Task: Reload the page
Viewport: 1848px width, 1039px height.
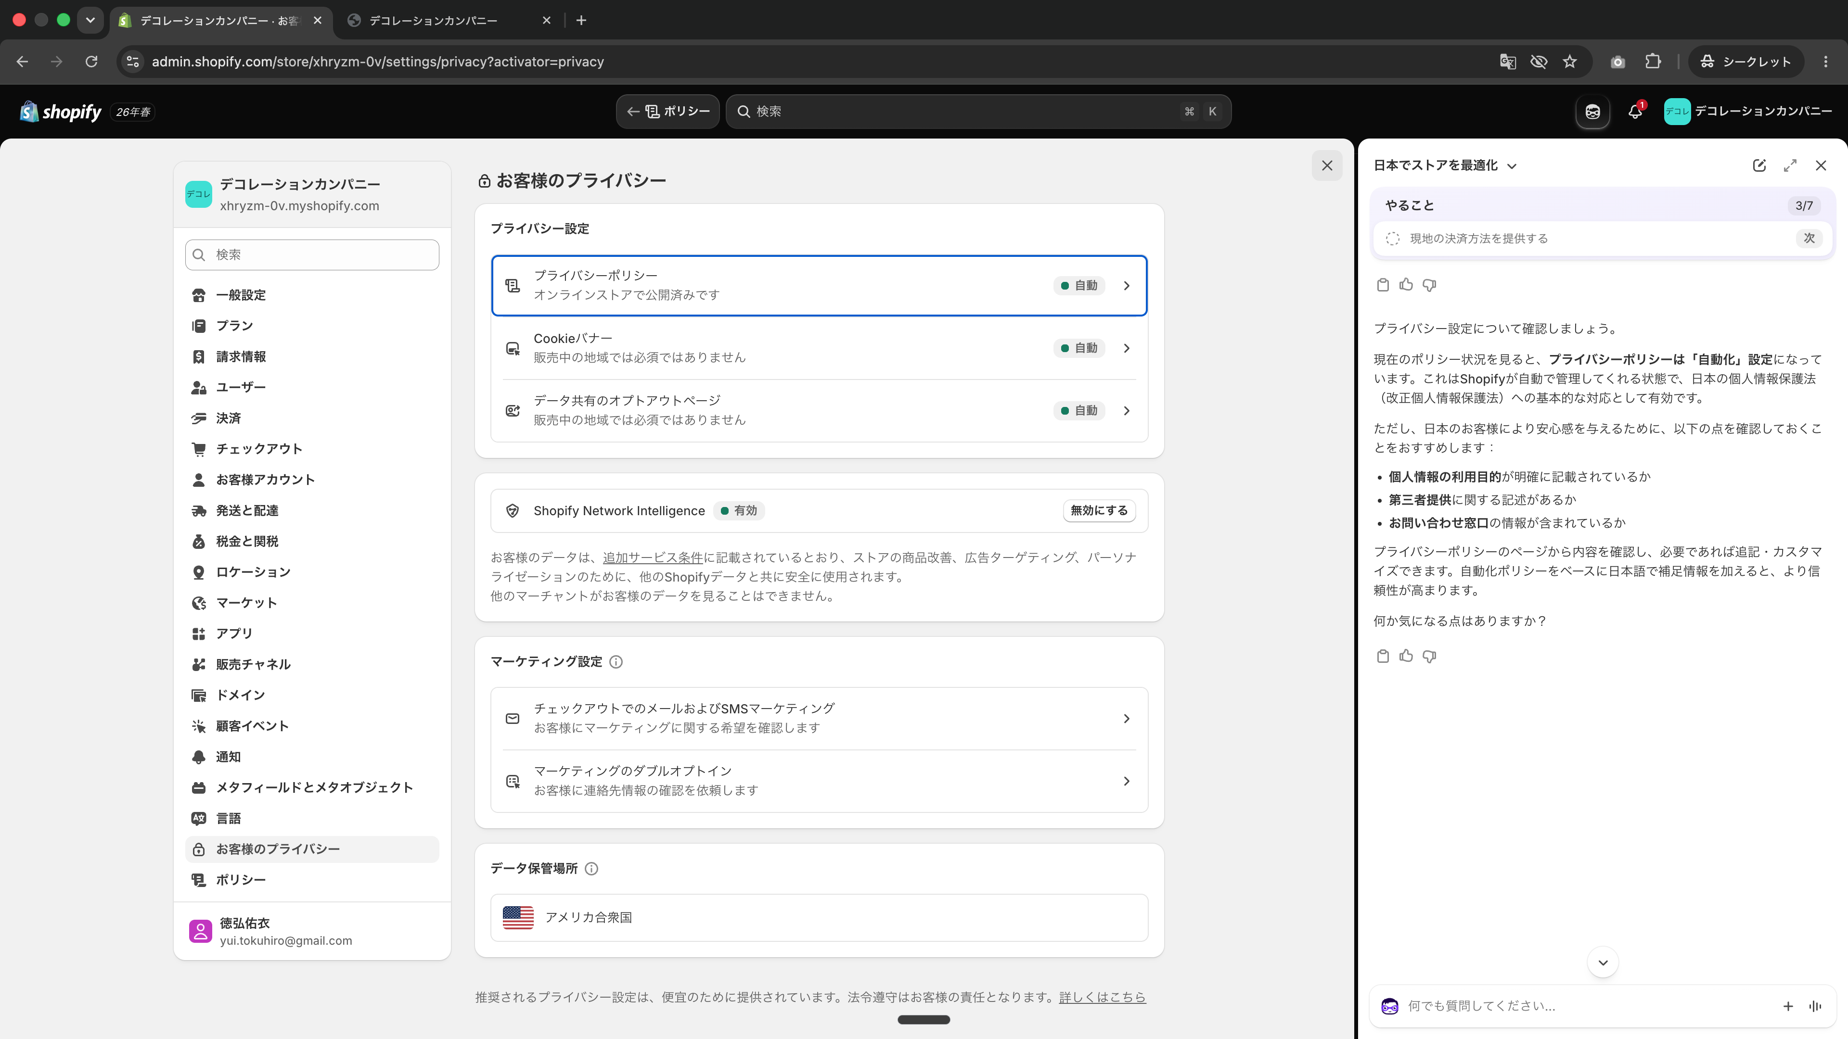Action: tap(91, 62)
